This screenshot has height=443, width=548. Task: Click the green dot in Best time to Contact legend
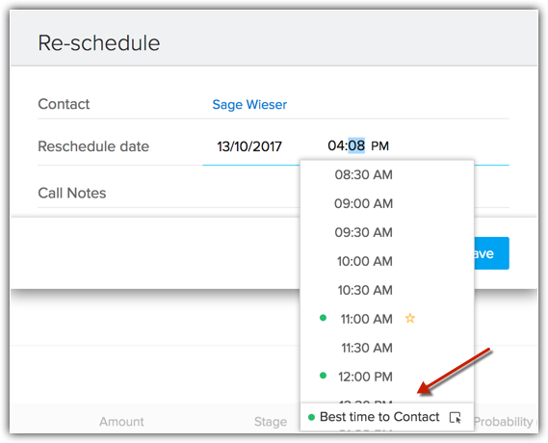click(x=311, y=417)
